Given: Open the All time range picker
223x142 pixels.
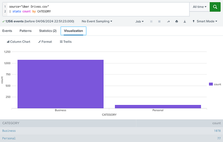Looking at the screenshot, I should pyautogui.click(x=199, y=7).
